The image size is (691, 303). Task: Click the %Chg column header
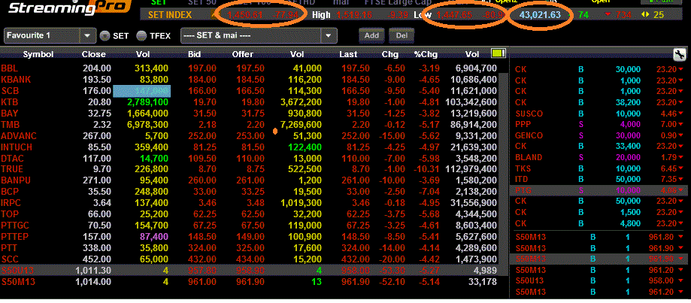coord(426,54)
